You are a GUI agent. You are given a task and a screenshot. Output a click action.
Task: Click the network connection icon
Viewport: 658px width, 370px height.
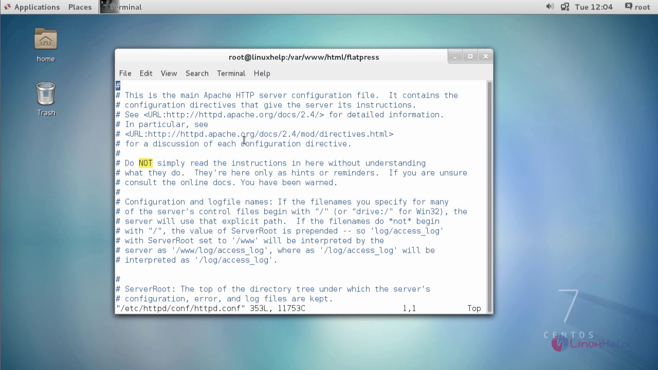(565, 7)
